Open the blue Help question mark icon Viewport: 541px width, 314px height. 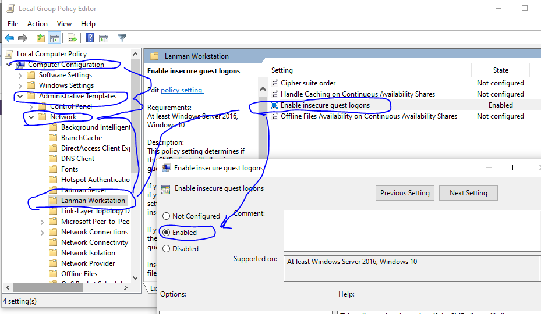(90, 38)
